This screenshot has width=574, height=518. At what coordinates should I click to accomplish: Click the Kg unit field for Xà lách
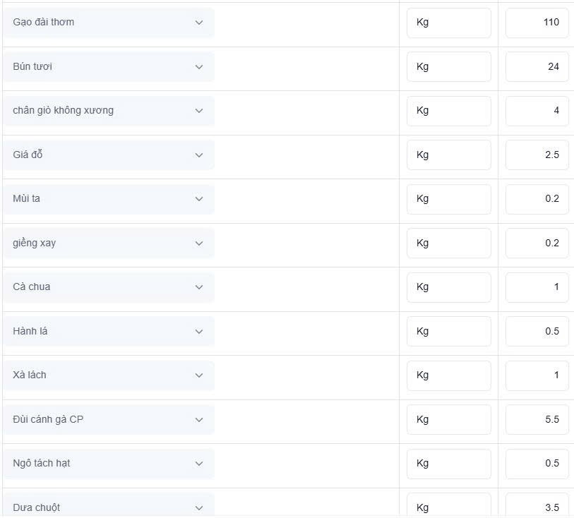point(449,375)
